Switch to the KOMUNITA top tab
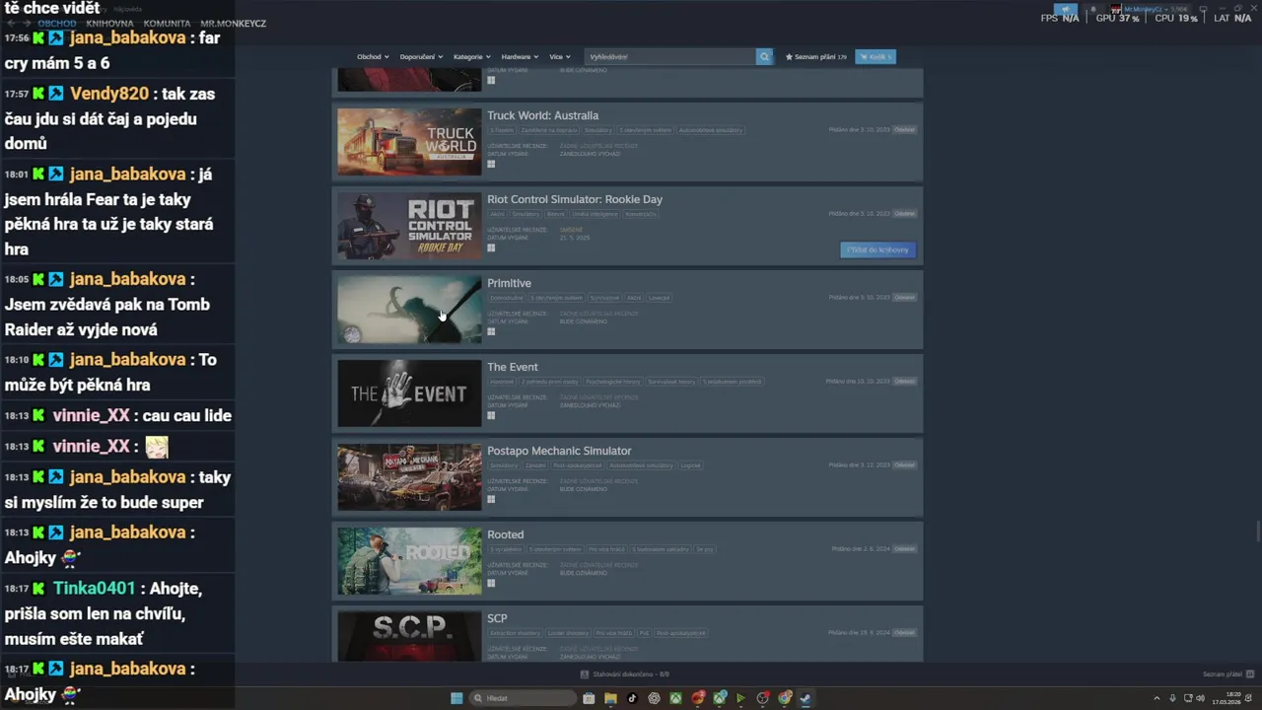The width and height of the screenshot is (1262, 710). pos(167,24)
